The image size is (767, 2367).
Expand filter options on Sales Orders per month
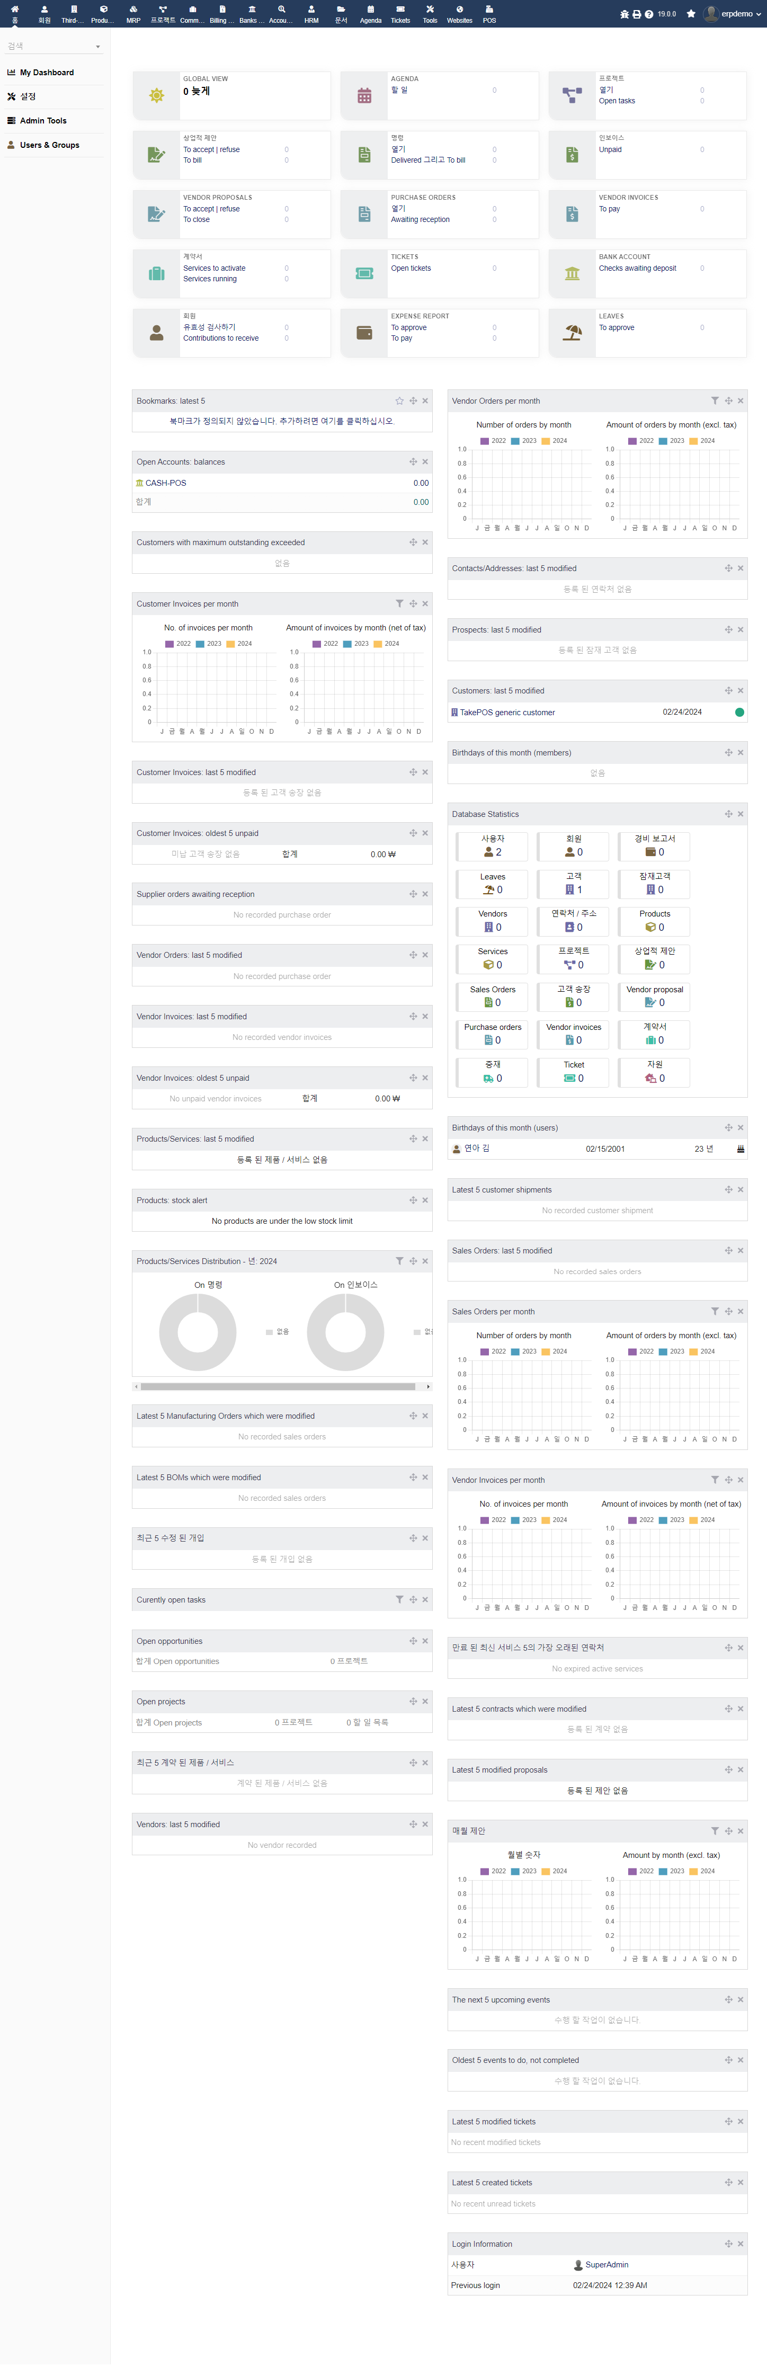715,1311
